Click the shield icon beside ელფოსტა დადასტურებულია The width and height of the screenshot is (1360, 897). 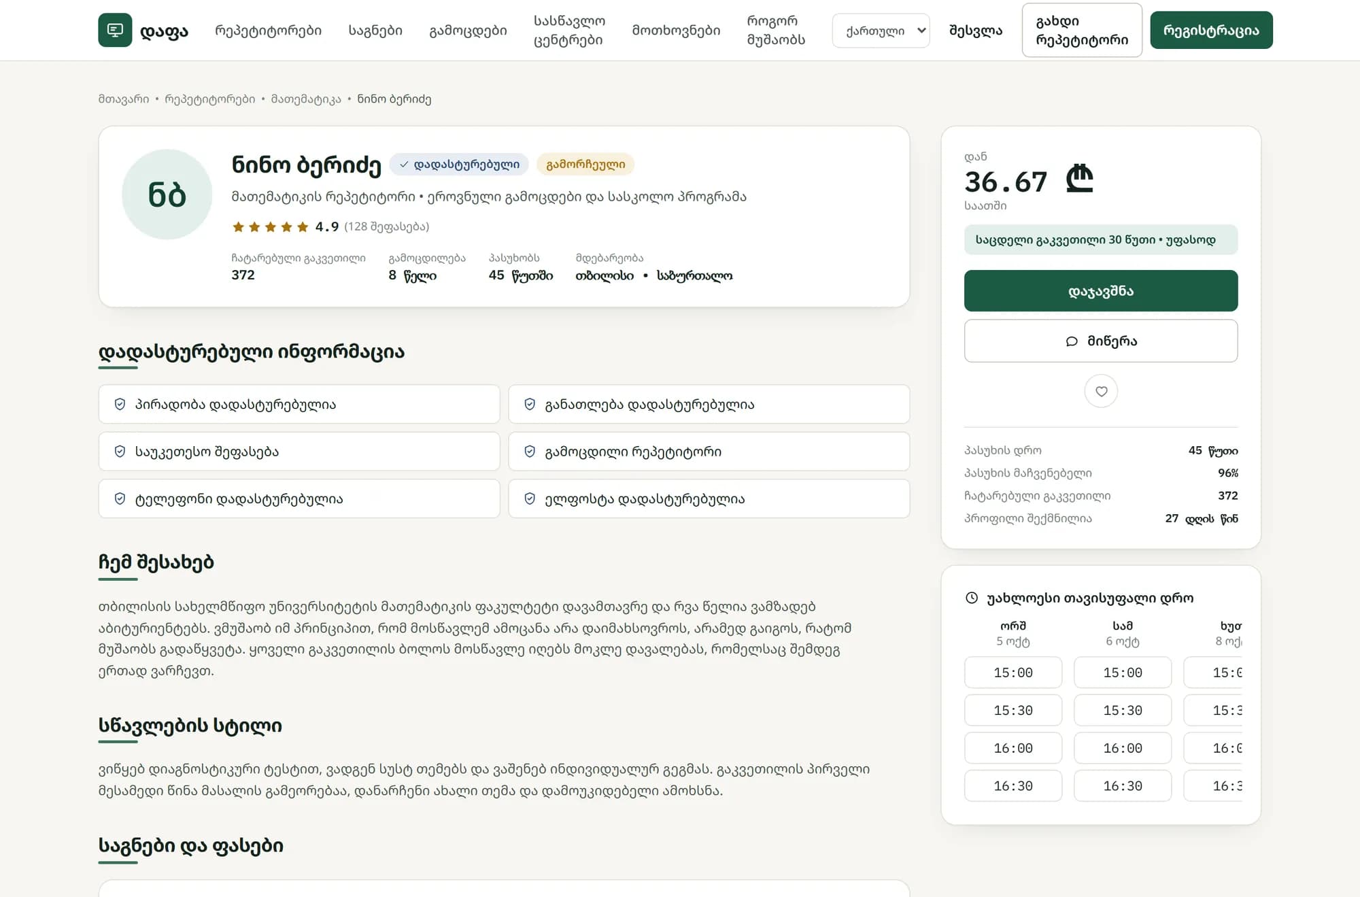(530, 498)
